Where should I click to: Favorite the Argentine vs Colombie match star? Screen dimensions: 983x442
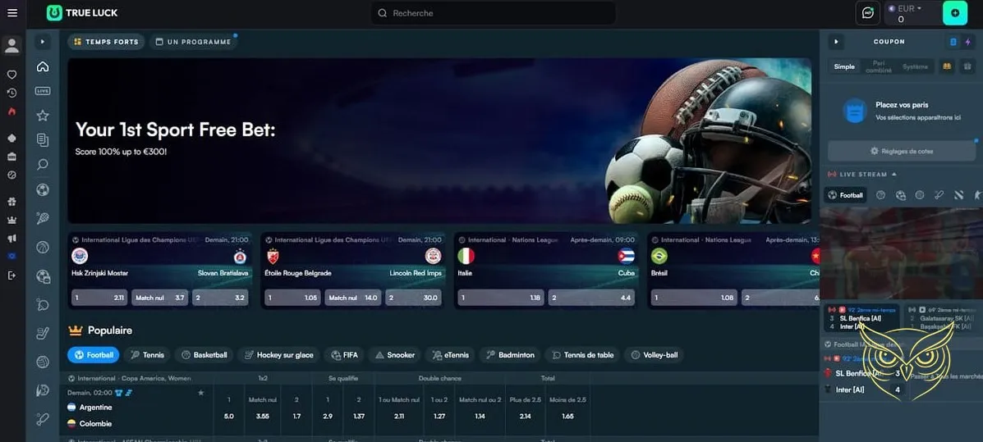(200, 393)
